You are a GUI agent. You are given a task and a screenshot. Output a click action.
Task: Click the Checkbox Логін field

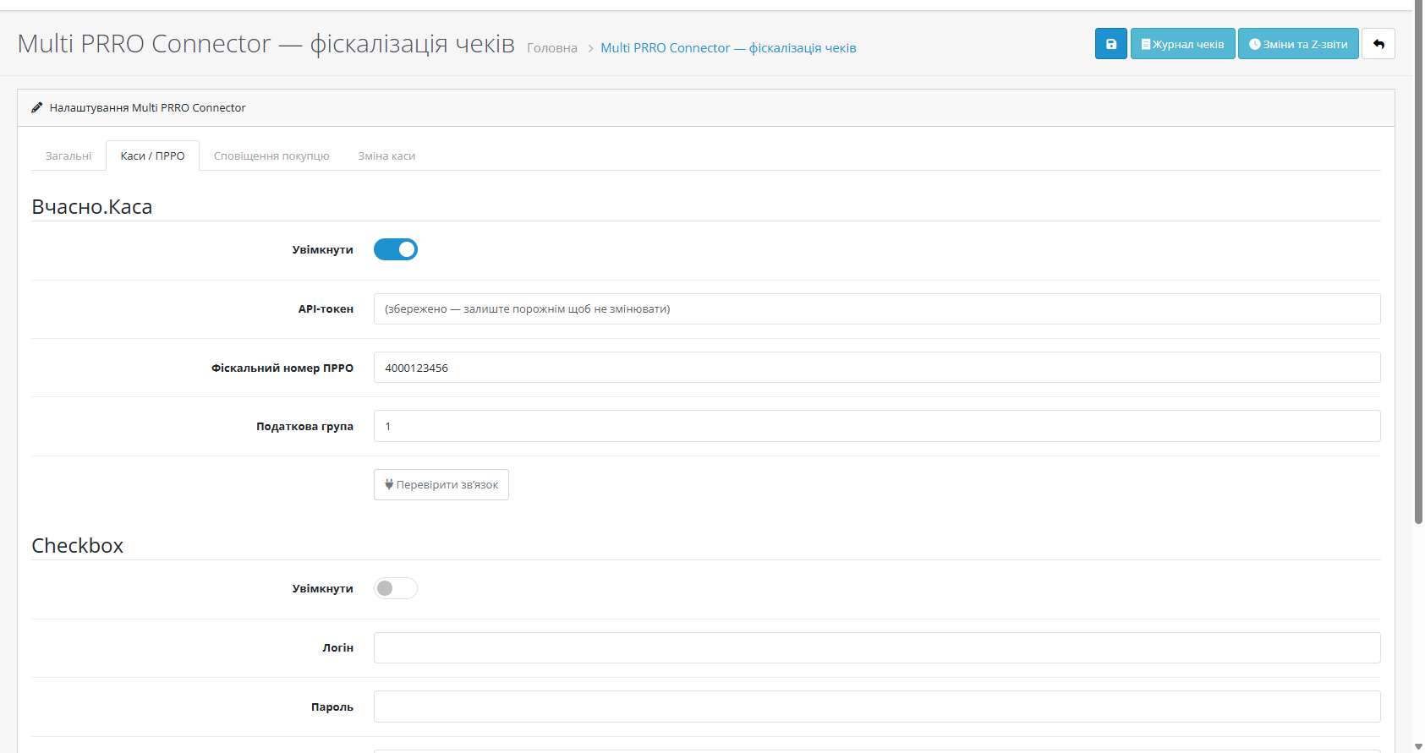tap(877, 647)
